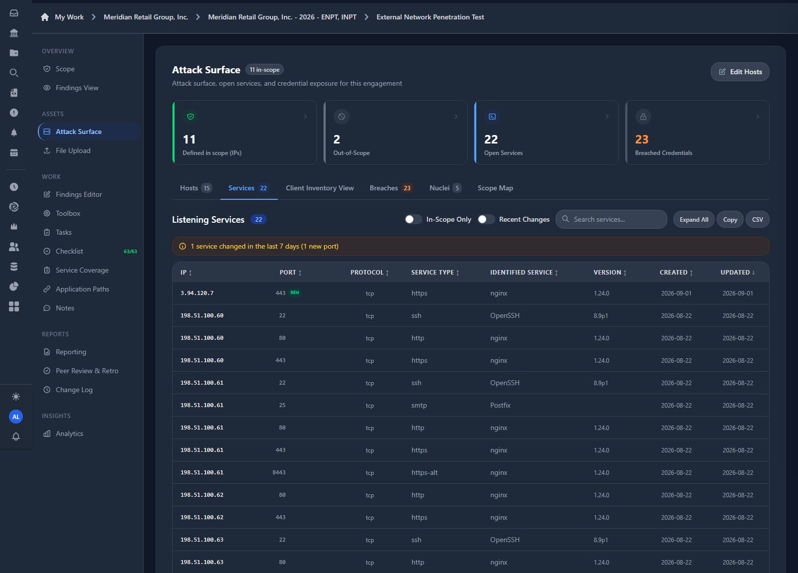This screenshot has width=798, height=573.
Task: Click the terminal icon on Open Services card
Action: point(492,117)
